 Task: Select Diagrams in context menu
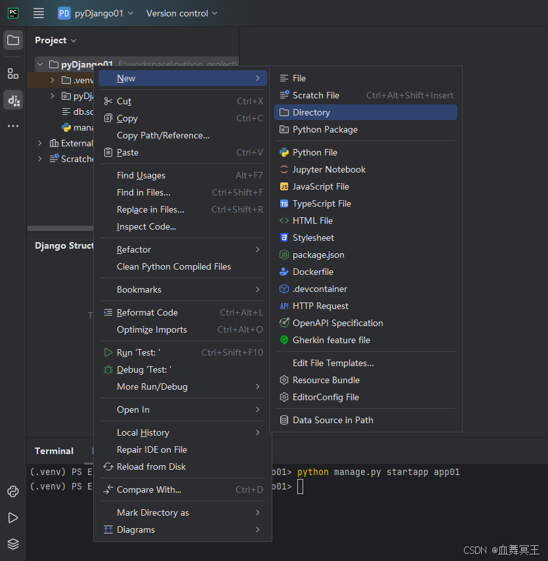tap(183, 530)
